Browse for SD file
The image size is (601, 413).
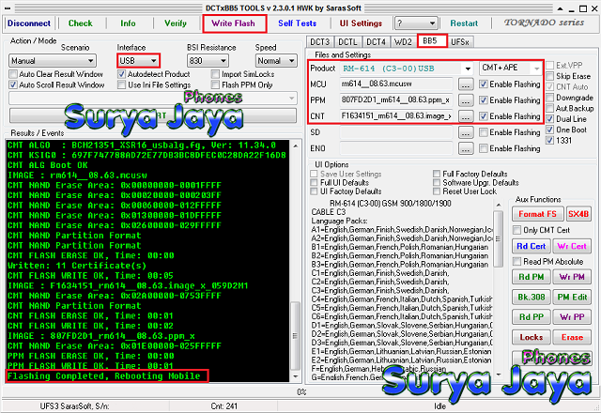[x=466, y=132]
